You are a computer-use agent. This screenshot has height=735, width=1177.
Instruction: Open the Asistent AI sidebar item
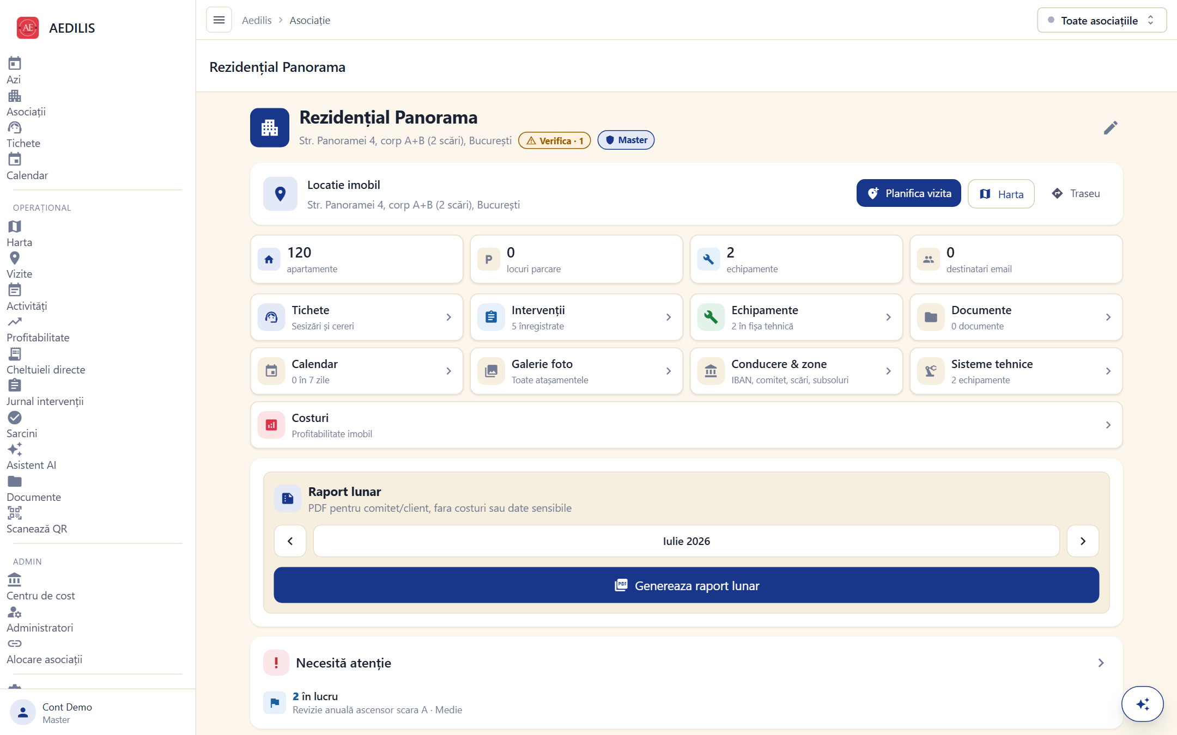pyautogui.click(x=31, y=457)
